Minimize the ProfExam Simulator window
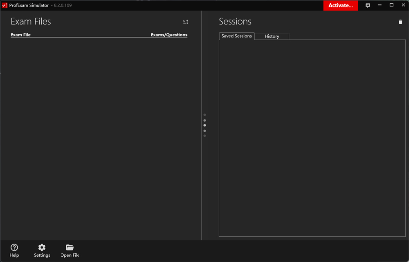 click(x=380, y=5)
